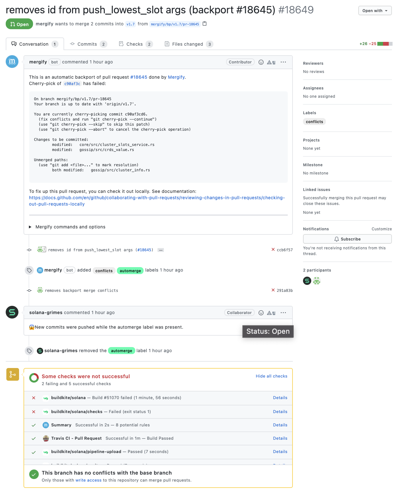
Task: Click automerge label in removed-label event
Action: pyautogui.click(x=122, y=351)
